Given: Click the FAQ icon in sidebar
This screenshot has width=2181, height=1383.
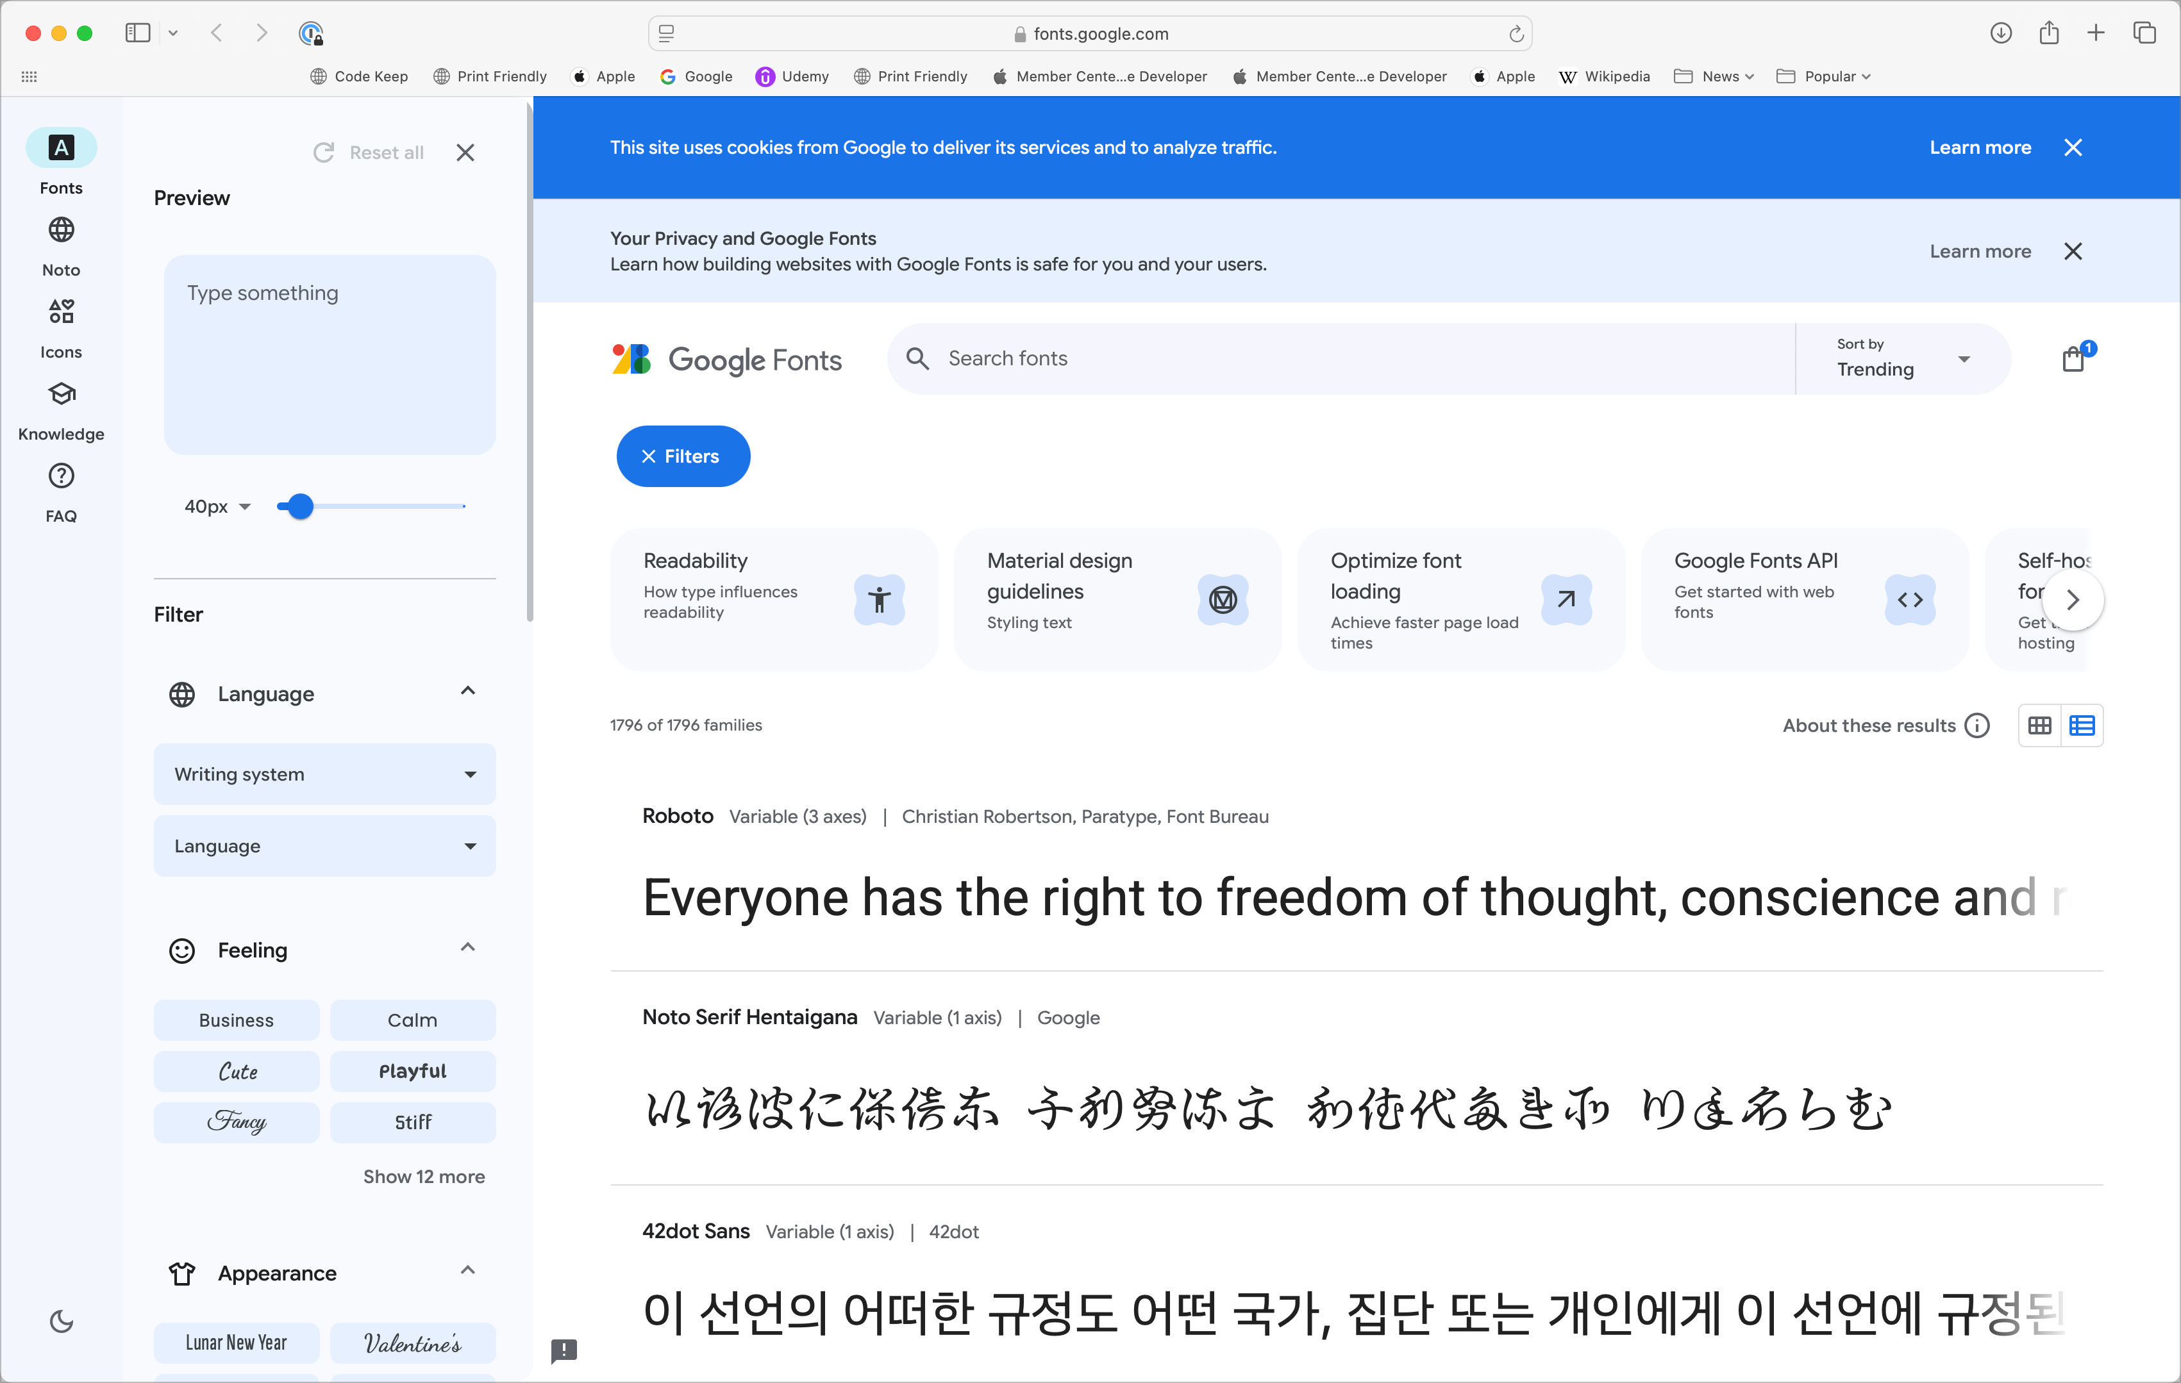Looking at the screenshot, I should pyautogui.click(x=60, y=477).
